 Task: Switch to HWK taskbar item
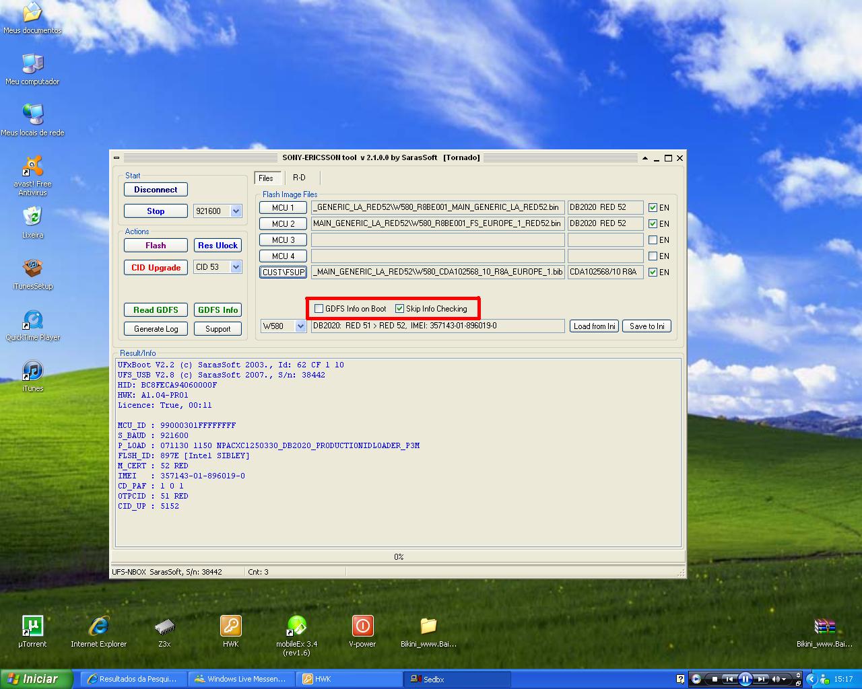point(348,680)
